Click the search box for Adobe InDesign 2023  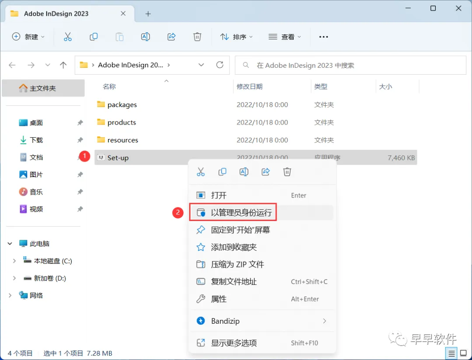[x=351, y=65]
